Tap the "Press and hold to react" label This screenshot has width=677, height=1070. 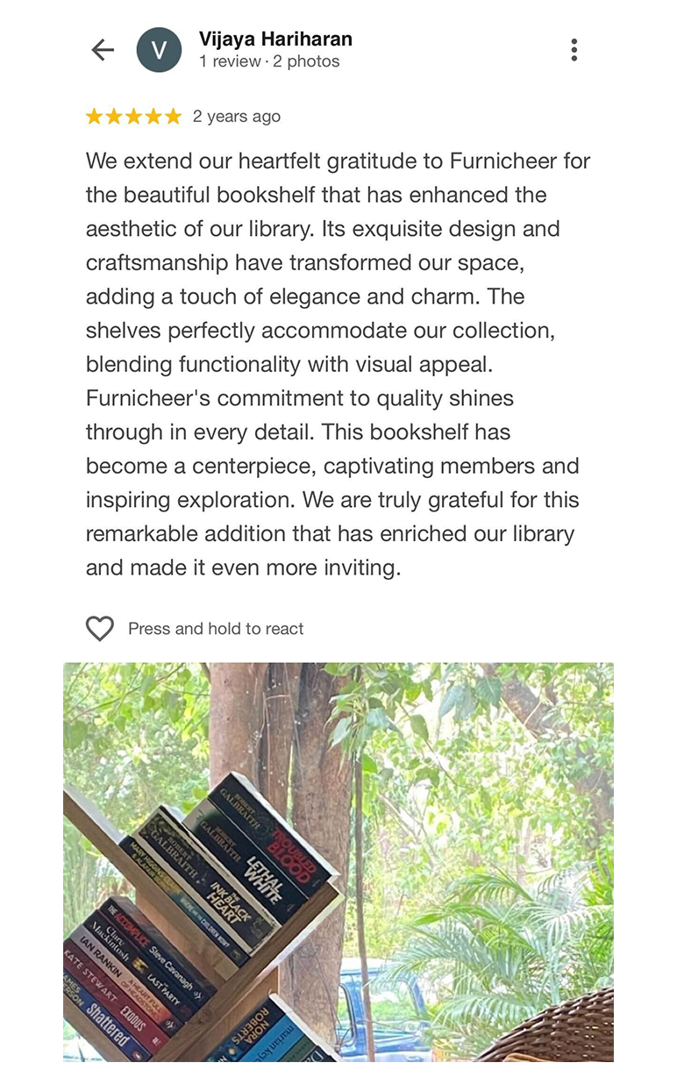tap(216, 629)
